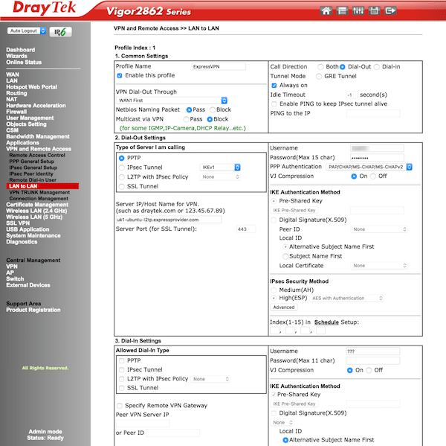Click dial-out IKE Pre-Shared Key button
446x446 pixels.
pos(294,210)
